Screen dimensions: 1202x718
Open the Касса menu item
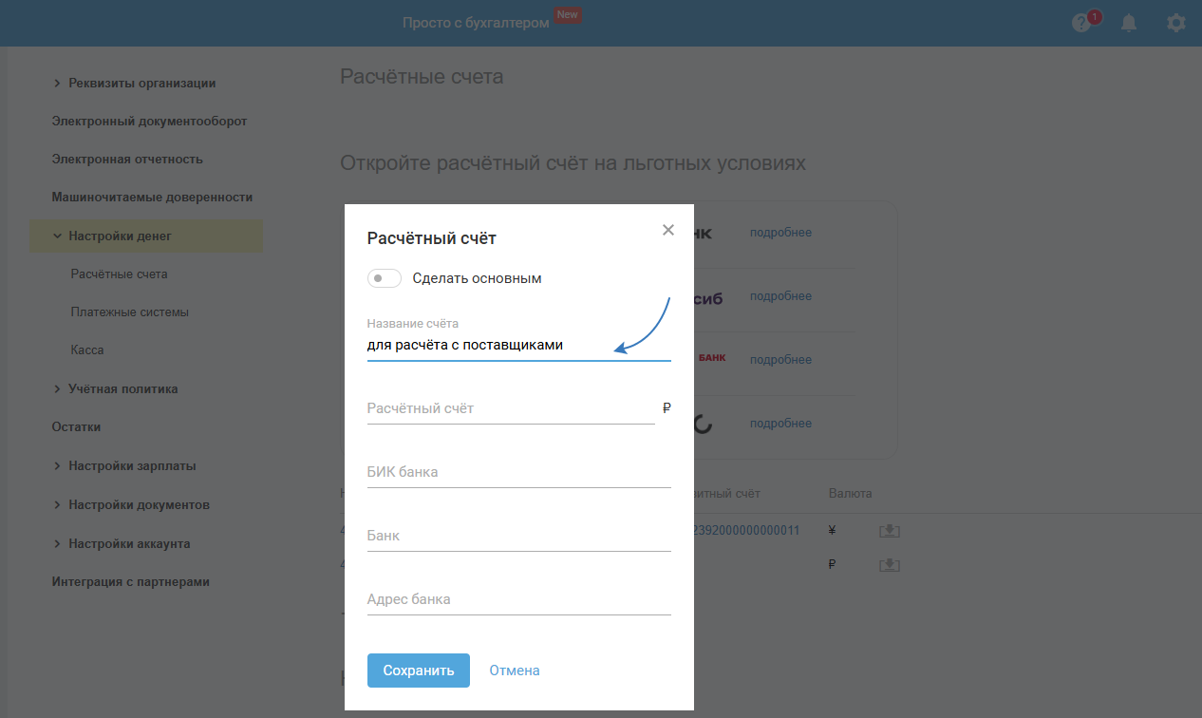point(87,350)
